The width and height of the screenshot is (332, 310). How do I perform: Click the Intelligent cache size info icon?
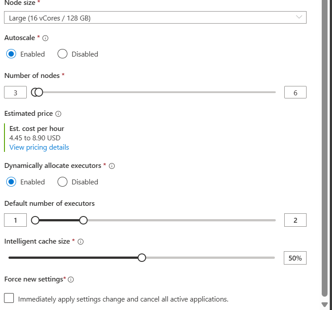coord(81,242)
